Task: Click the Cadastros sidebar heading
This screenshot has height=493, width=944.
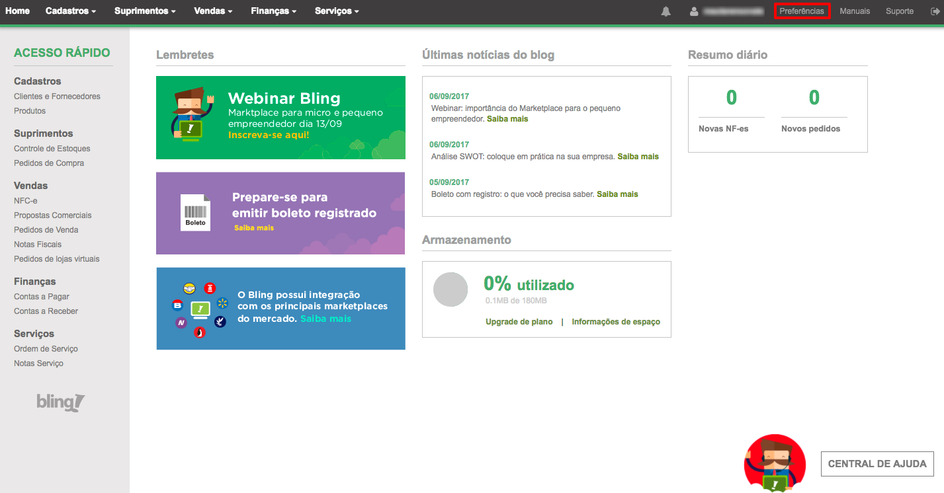Action: coord(38,81)
